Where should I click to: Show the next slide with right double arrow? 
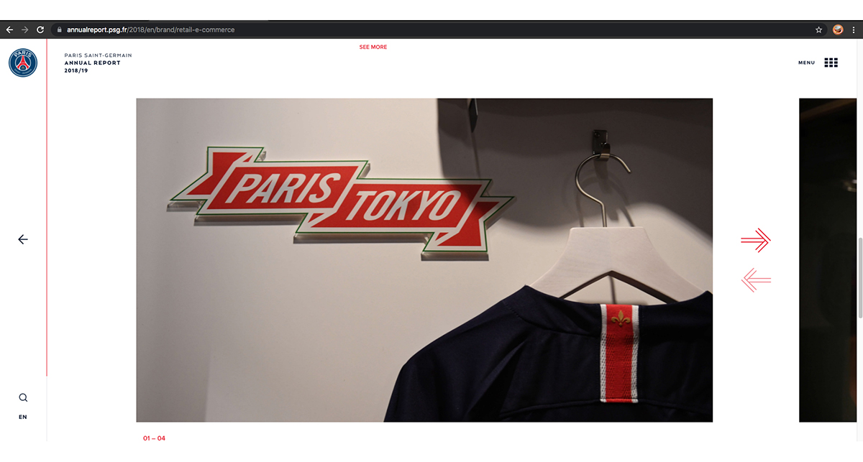(756, 240)
